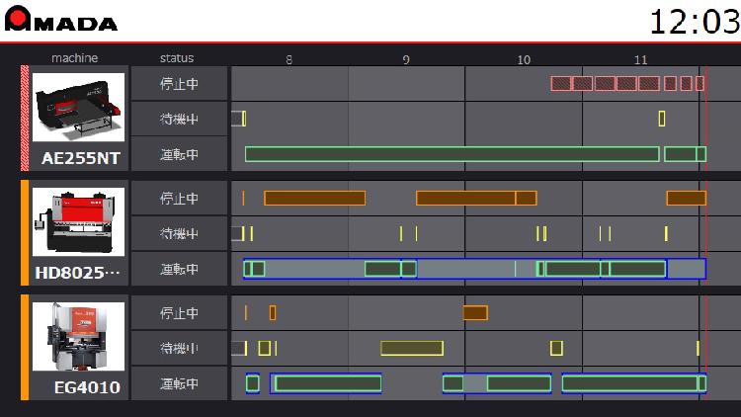Click the EG4010 machine name label
This screenshot has width=741, height=417.
[x=87, y=387]
